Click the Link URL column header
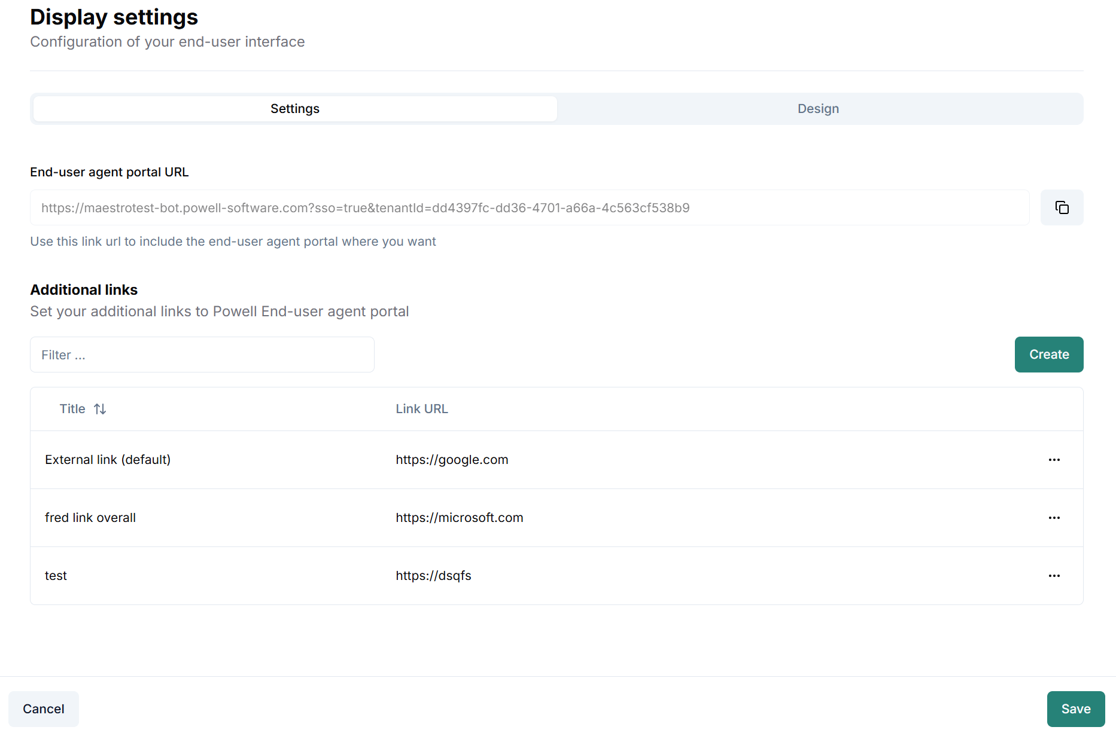1116x736 pixels. [x=422, y=409]
